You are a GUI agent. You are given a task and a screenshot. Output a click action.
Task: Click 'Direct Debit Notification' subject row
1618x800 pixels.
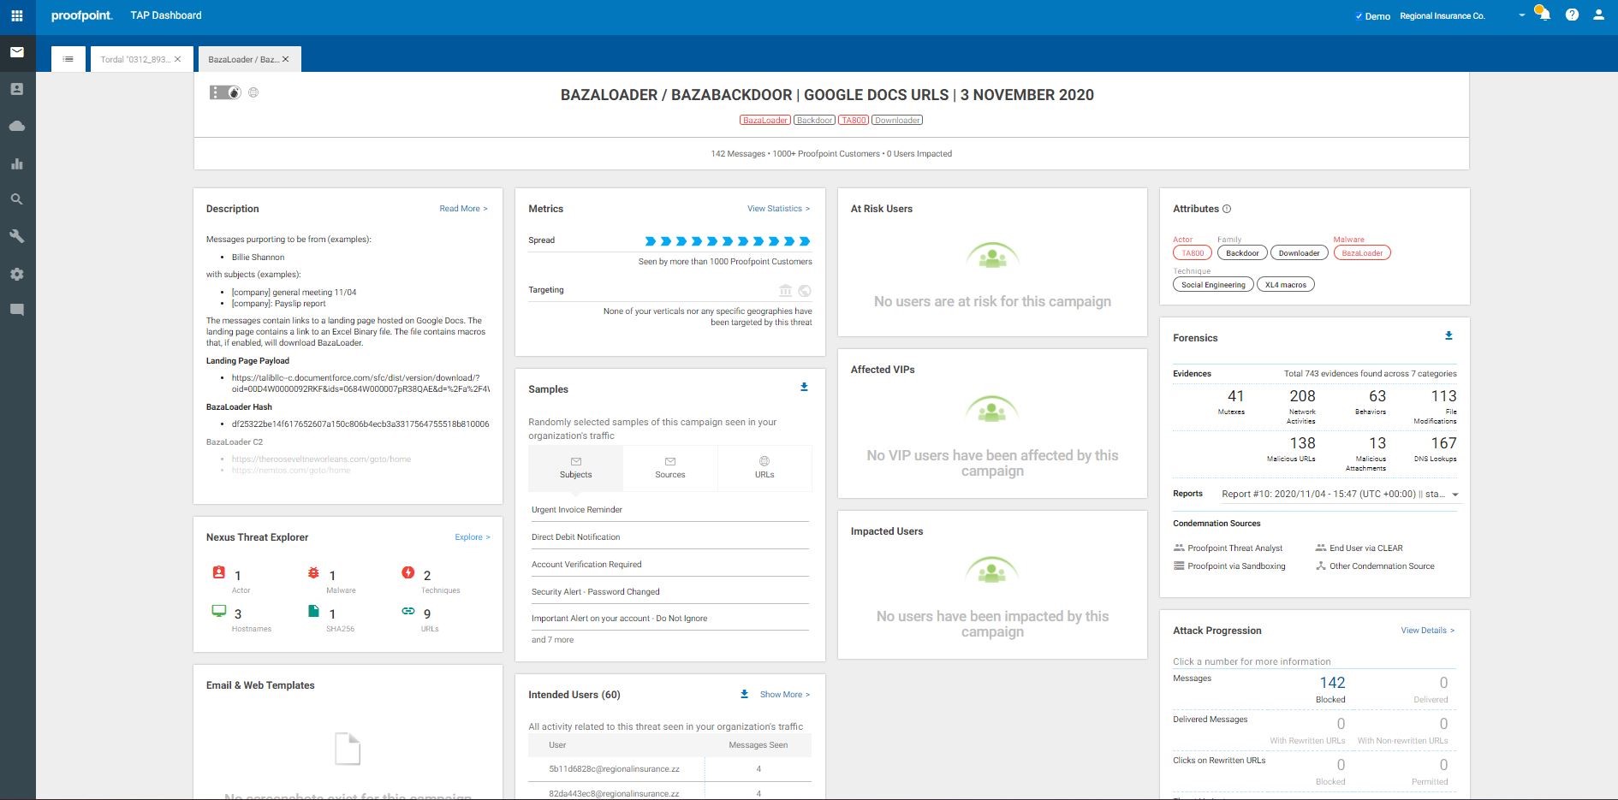click(670, 537)
